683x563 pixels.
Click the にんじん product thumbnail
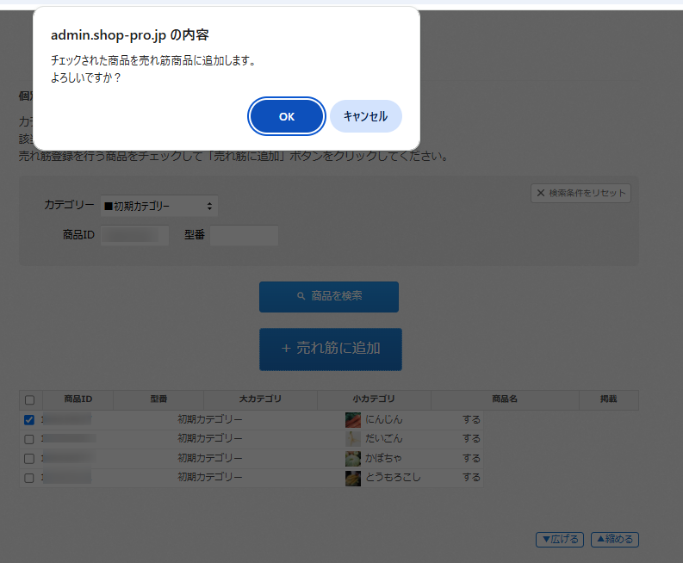coord(352,420)
